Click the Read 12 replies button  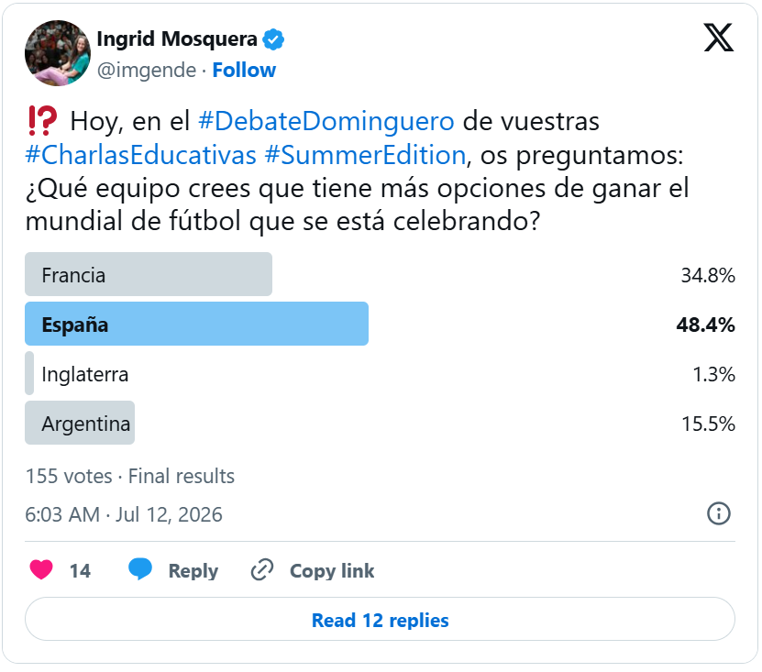click(x=380, y=620)
